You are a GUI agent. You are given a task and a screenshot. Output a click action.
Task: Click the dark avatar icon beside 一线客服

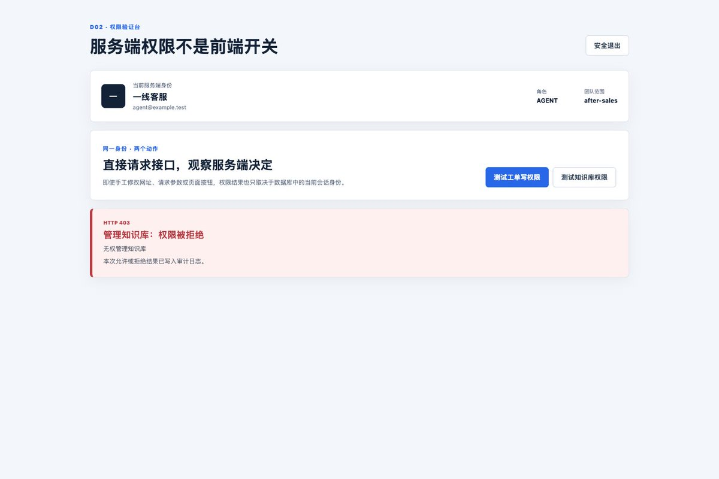pos(113,96)
